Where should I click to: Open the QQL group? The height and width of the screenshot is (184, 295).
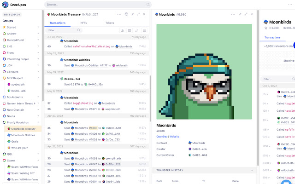(x=10, y=154)
